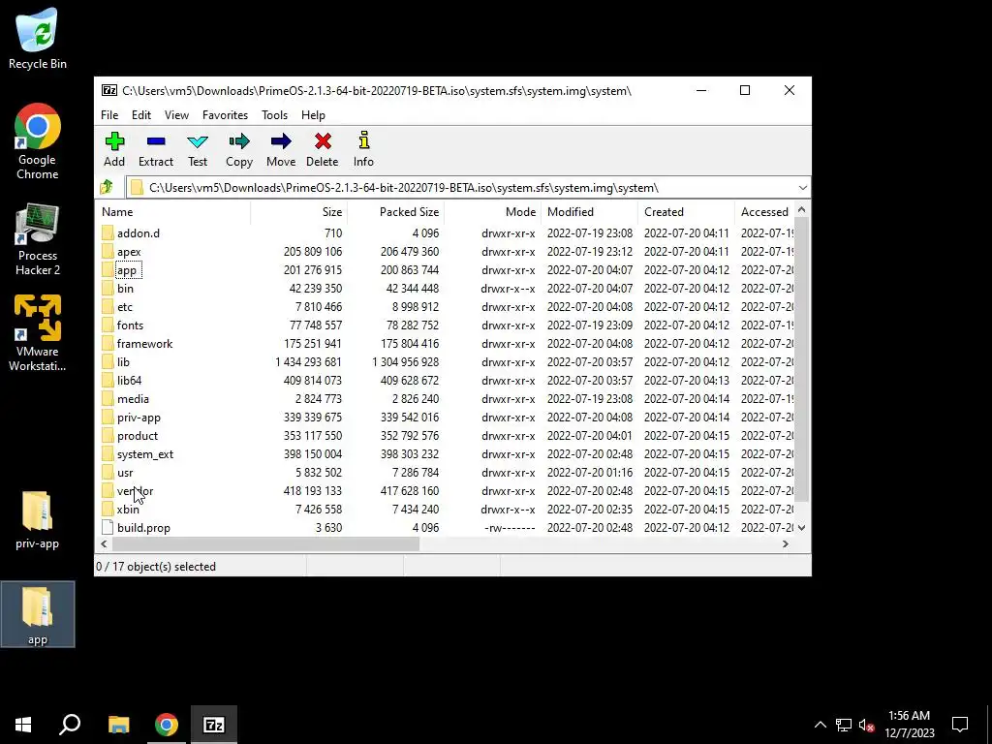Sort by the Modified column header

pyautogui.click(x=590, y=212)
